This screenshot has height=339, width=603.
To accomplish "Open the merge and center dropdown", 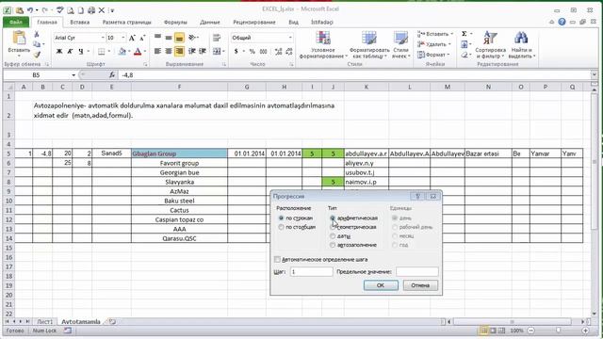I will (x=223, y=51).
